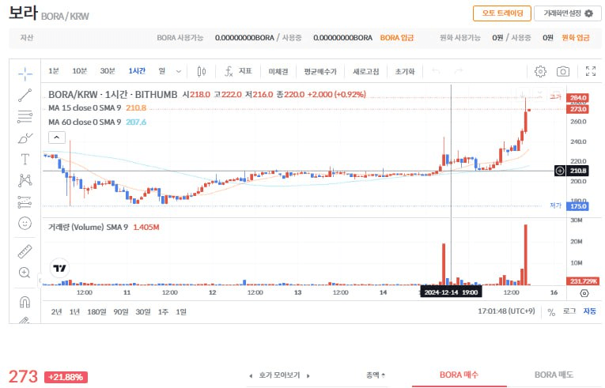Switch to BORA 매도 sell tab
Screen dimensions: 605x388
click(x=554, y=375)
